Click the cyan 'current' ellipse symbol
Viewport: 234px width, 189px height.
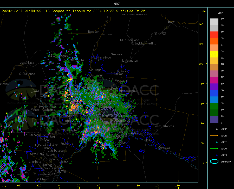(x=214, y=161)
